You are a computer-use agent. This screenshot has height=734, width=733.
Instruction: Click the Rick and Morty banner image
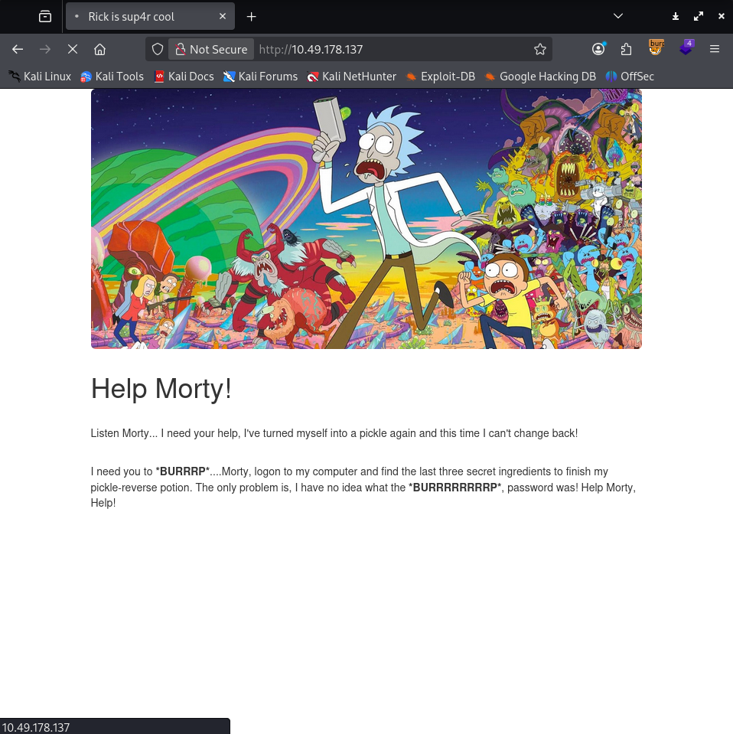pyautogui.click(x=366, y=219)
